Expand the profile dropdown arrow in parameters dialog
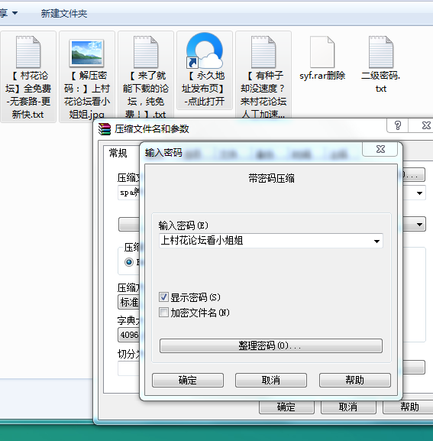Screen dimensions: 433x441 (x=419, y=225)
